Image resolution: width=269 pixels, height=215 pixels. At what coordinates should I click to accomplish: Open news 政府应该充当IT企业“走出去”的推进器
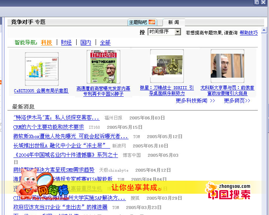coord(61,207)
